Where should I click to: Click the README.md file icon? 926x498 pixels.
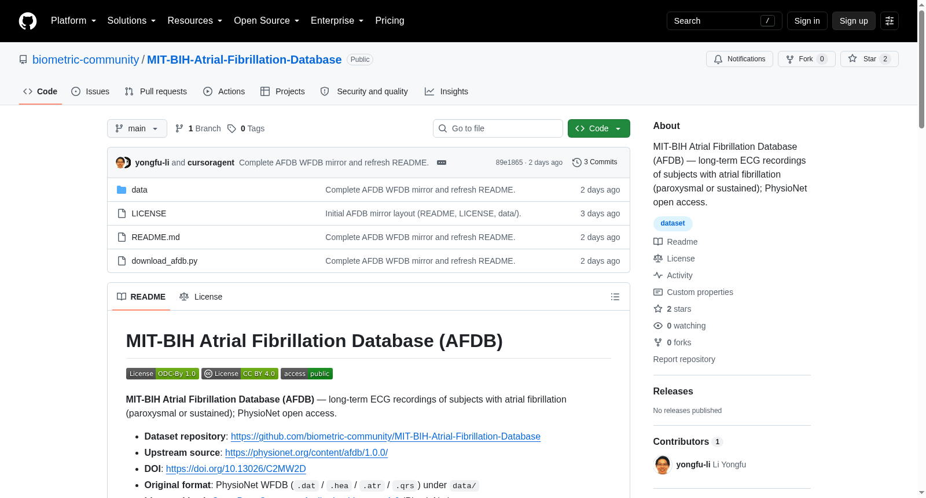tap(122, 237)
